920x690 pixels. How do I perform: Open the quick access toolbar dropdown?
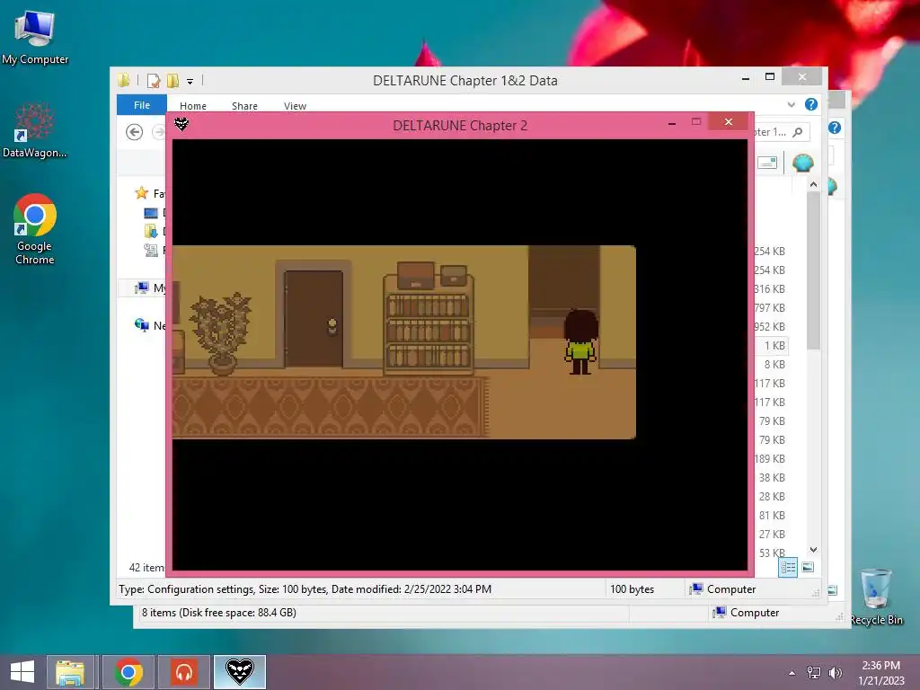click(x=190, y=82)
